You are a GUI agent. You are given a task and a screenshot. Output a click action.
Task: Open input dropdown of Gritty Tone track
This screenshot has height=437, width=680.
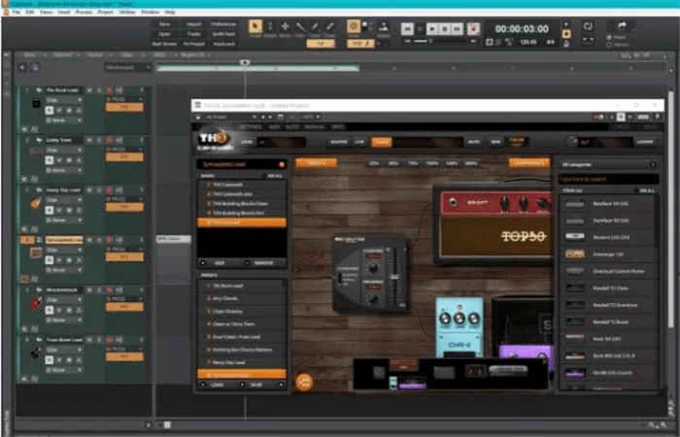click(64, 150)
